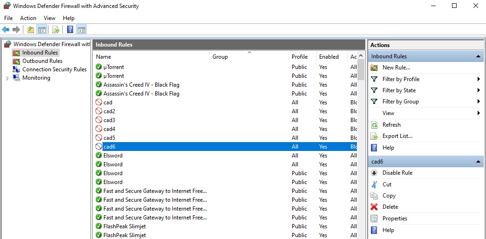Click the Disable Rule icon
This screenshot has width=486, height=239.
[375, 173]
